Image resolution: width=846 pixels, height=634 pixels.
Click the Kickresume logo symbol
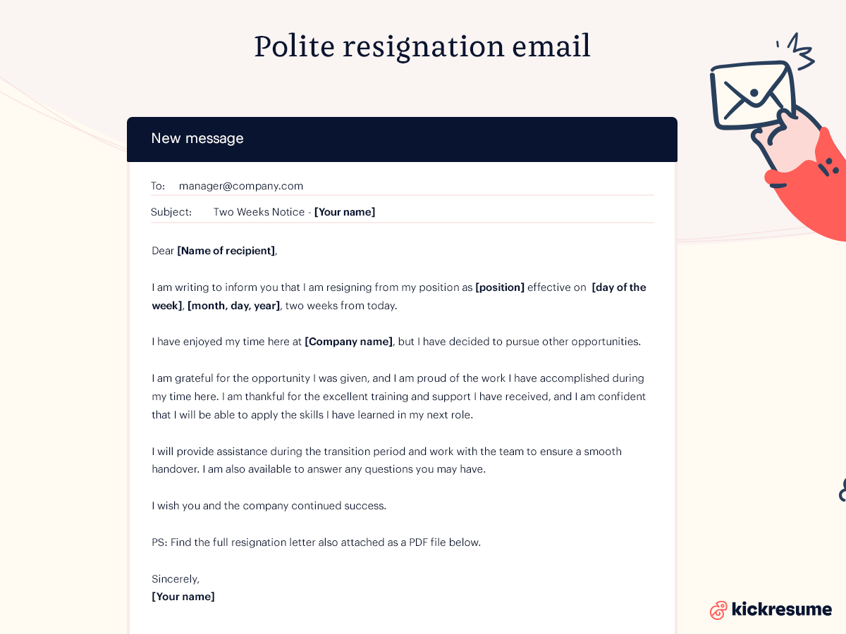point(718,610)
